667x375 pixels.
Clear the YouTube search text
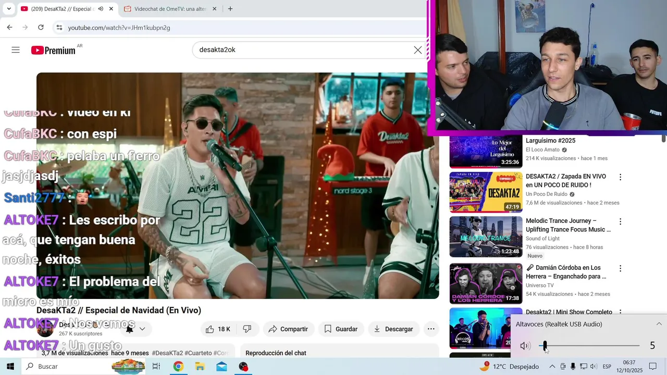[x=418, y=50]
